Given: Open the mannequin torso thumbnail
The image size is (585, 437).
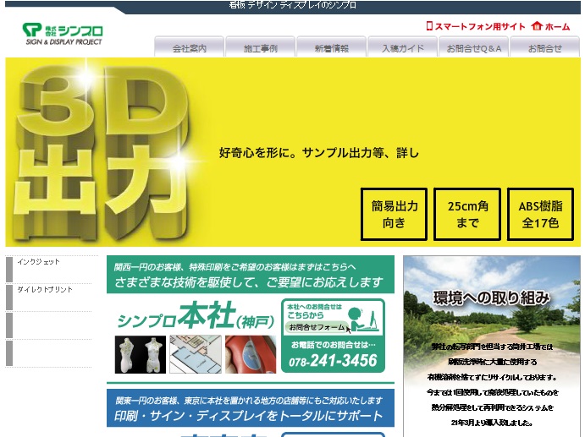Looking at the screenshot, I should [141, 354].
